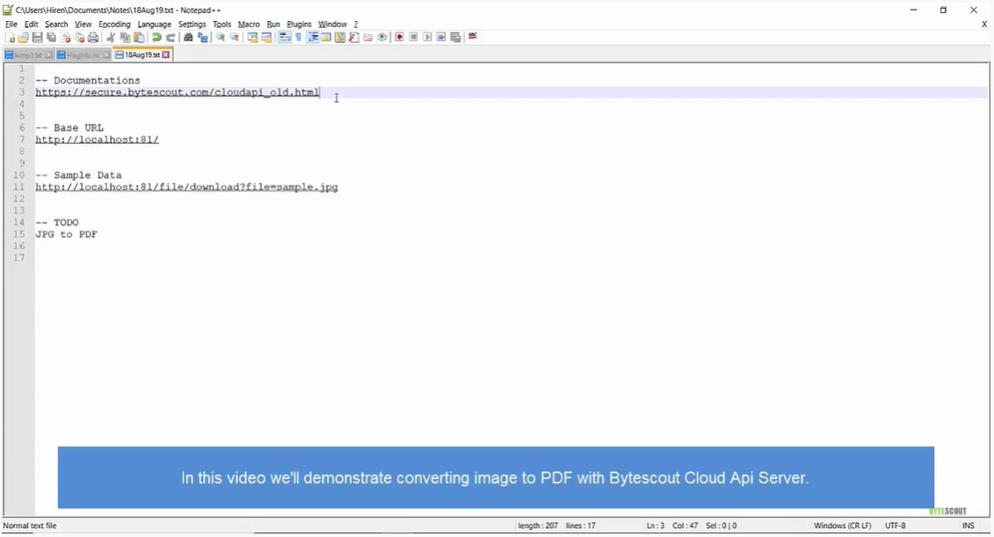This screenshot has height=537, width=994.
Task: Open the Macro menu
Action: click(x=249, y=24)
